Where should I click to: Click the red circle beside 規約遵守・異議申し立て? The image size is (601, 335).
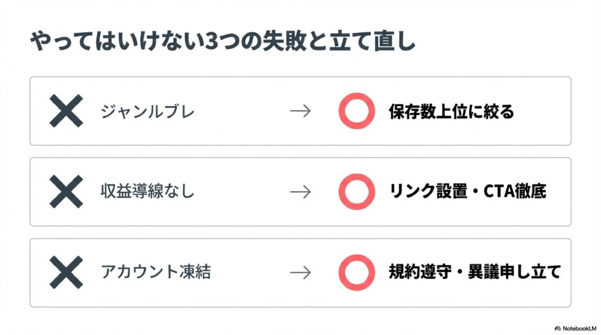click(356, 273)
